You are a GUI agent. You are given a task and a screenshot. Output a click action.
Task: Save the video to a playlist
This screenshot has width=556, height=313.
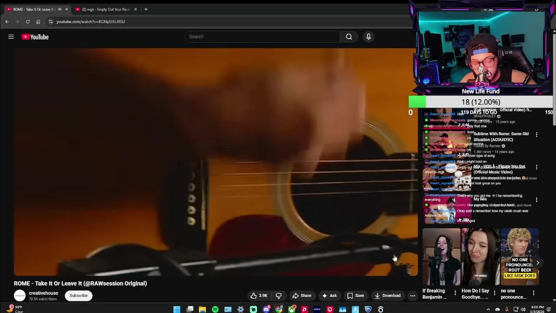pos(356,296)
